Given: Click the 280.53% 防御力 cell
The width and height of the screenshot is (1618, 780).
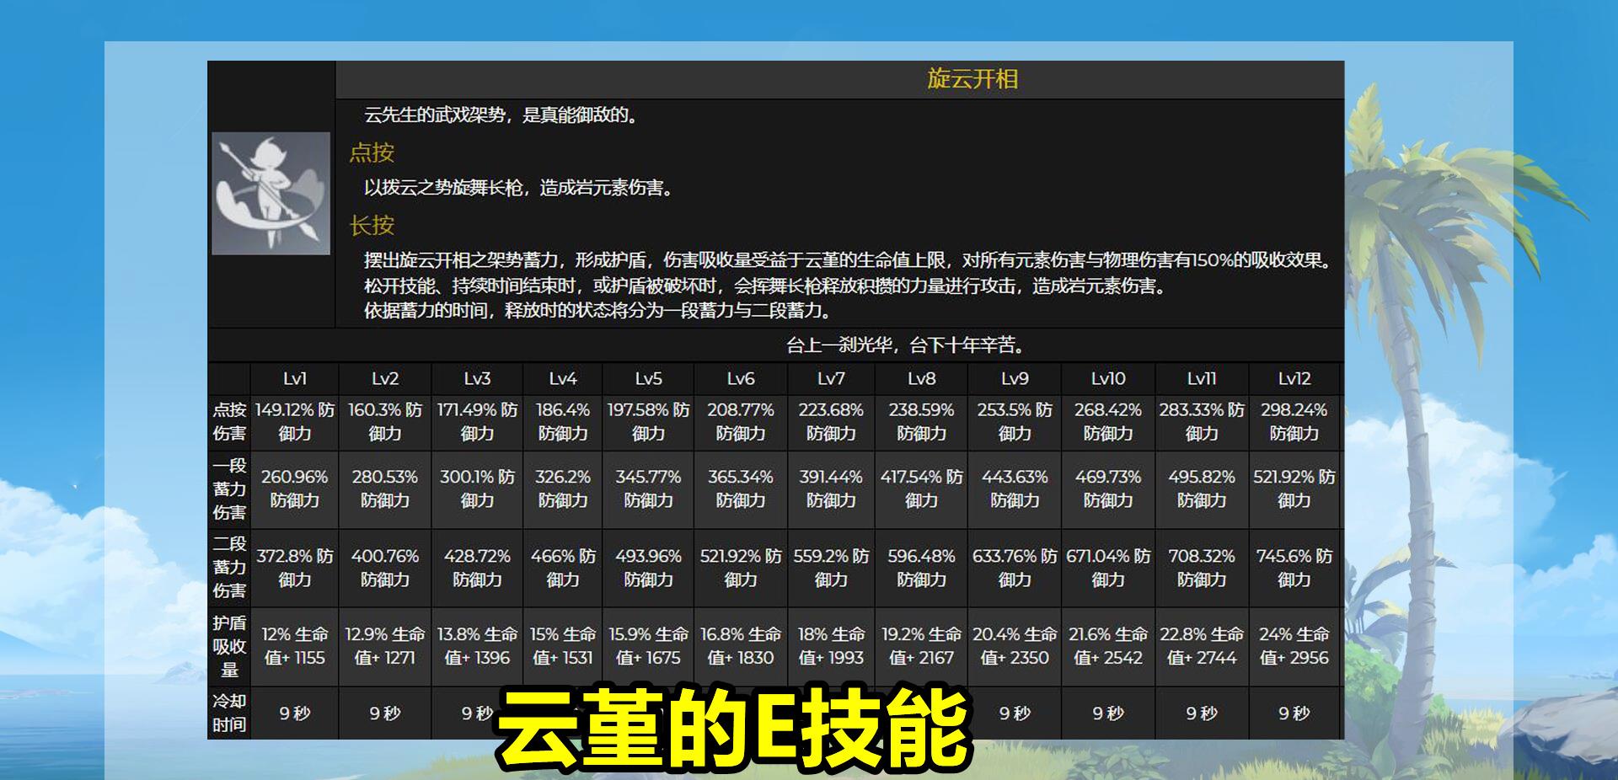Looking at the screenshot, I should pyautogui.click(x=385, y=489).
